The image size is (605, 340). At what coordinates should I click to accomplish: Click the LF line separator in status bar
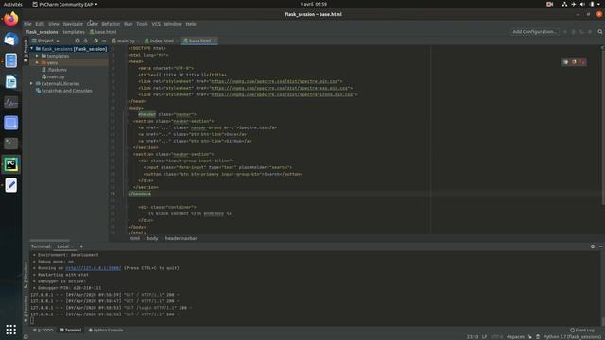coord(484,337)
